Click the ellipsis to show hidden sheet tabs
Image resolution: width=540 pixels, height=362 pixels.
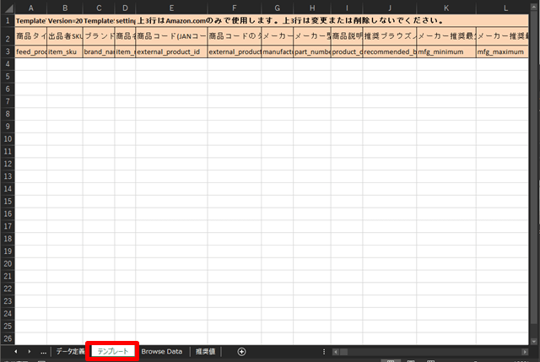(43, 351)
